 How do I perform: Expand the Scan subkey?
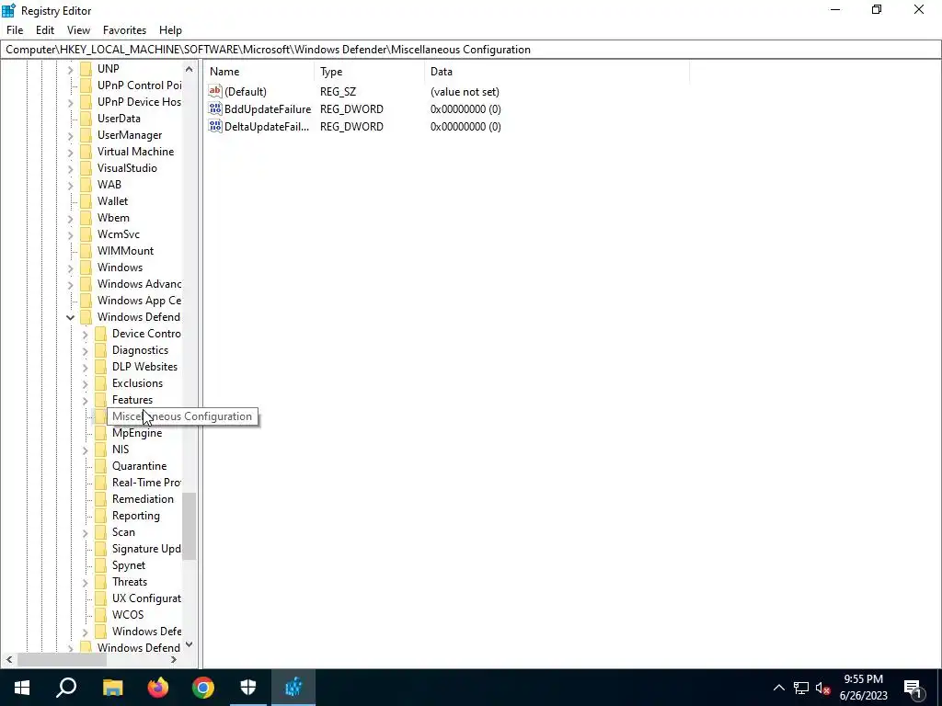85,532
